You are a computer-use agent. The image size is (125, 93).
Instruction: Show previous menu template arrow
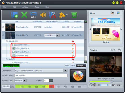(x=90, y=29)
